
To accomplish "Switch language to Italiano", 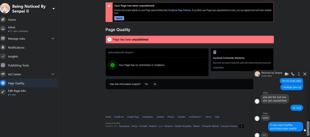I will point(197,126).
